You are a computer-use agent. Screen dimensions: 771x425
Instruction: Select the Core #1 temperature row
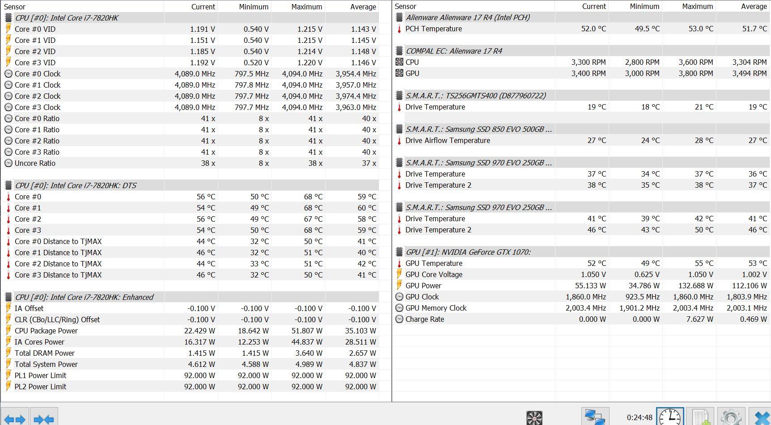click(x=191, y=208)
